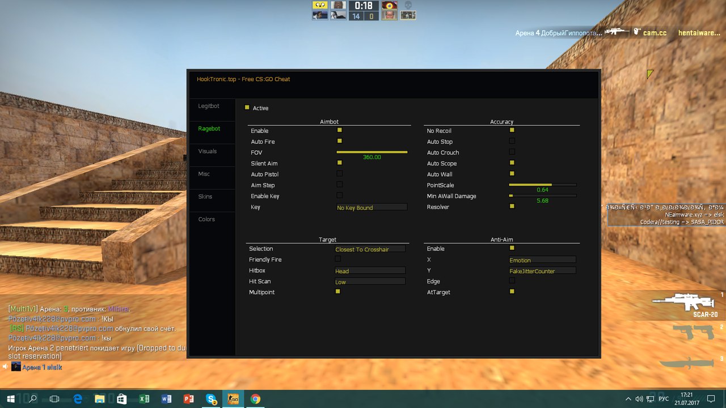This screenshot has height=408, width=726.
Task: Open Google Chrome from taskbar
Action: tap(255, 399)
